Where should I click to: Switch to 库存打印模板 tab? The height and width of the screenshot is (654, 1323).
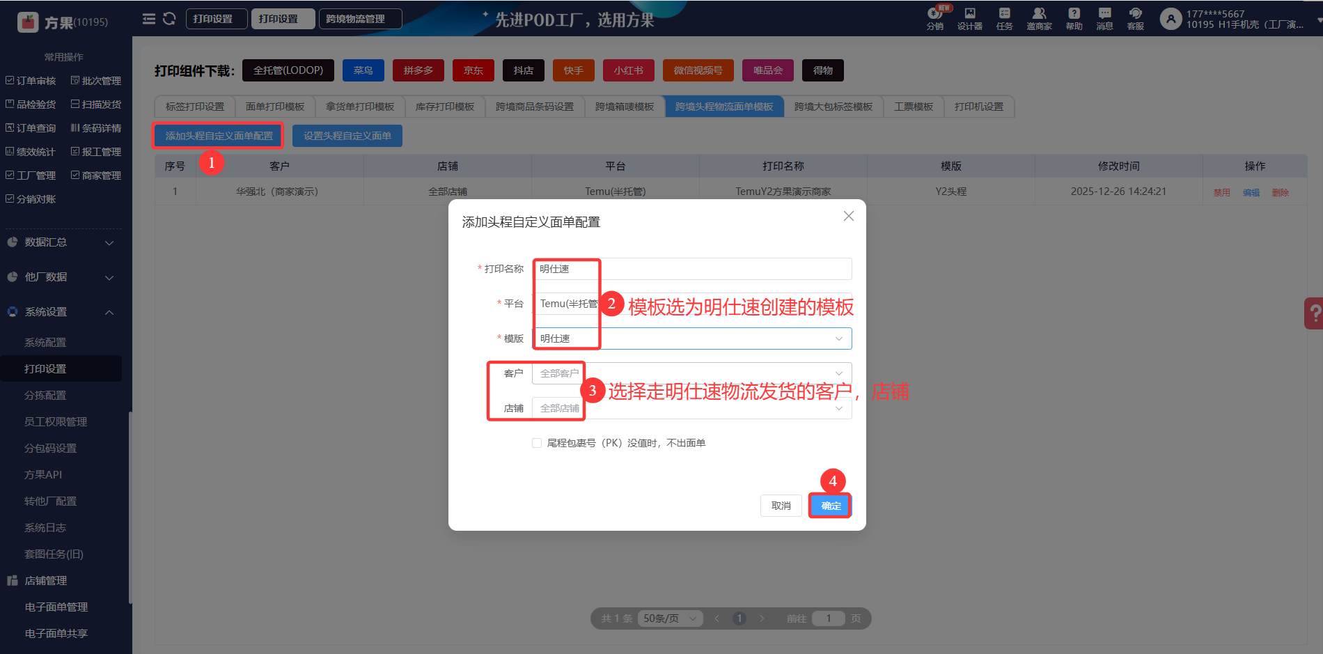[x=445, y=107]
